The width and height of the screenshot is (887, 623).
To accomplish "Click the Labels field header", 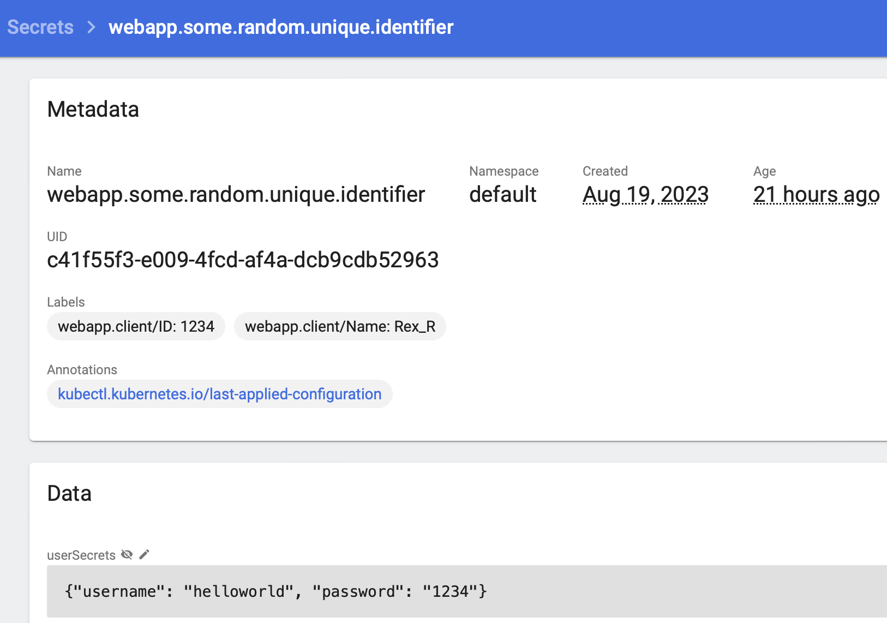I will [x=65, y=302].
